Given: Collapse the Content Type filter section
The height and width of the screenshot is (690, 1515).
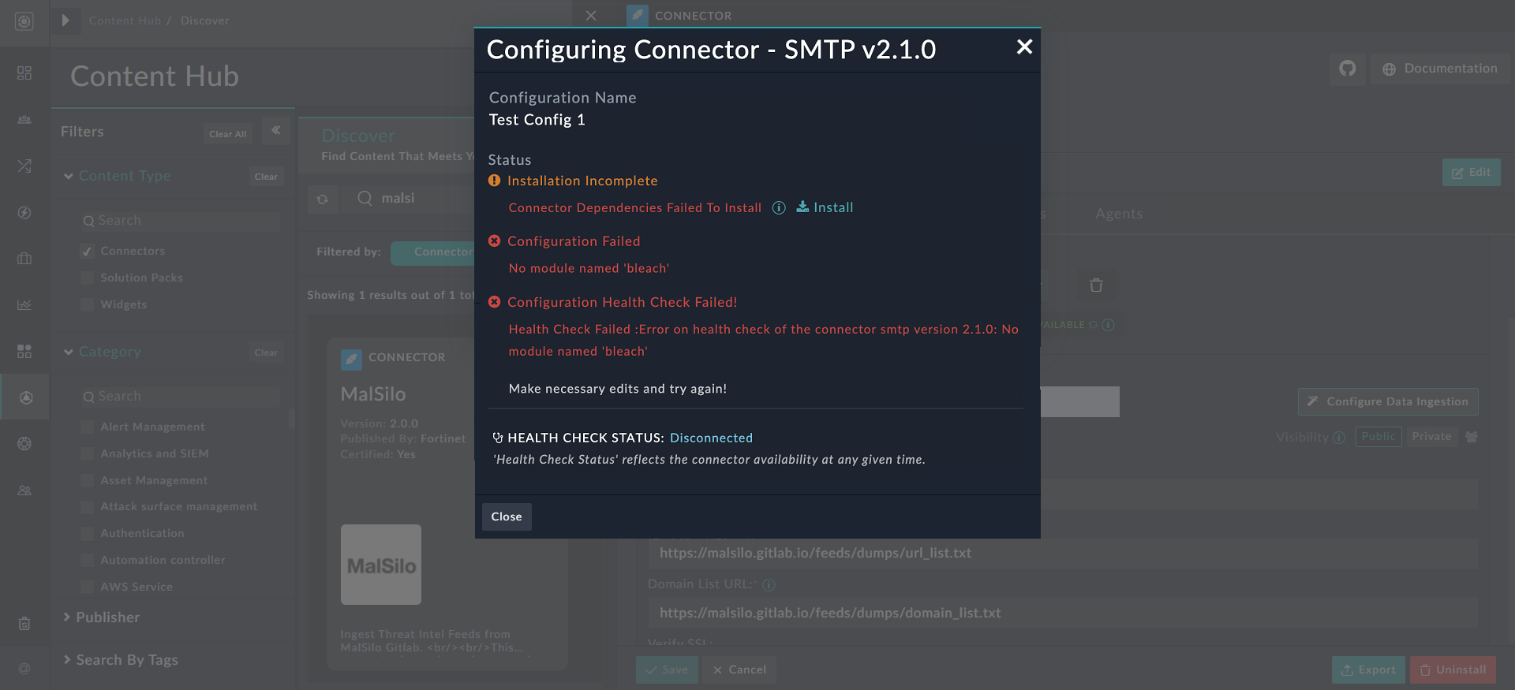Looking at the screenshot, I should 69,176.
